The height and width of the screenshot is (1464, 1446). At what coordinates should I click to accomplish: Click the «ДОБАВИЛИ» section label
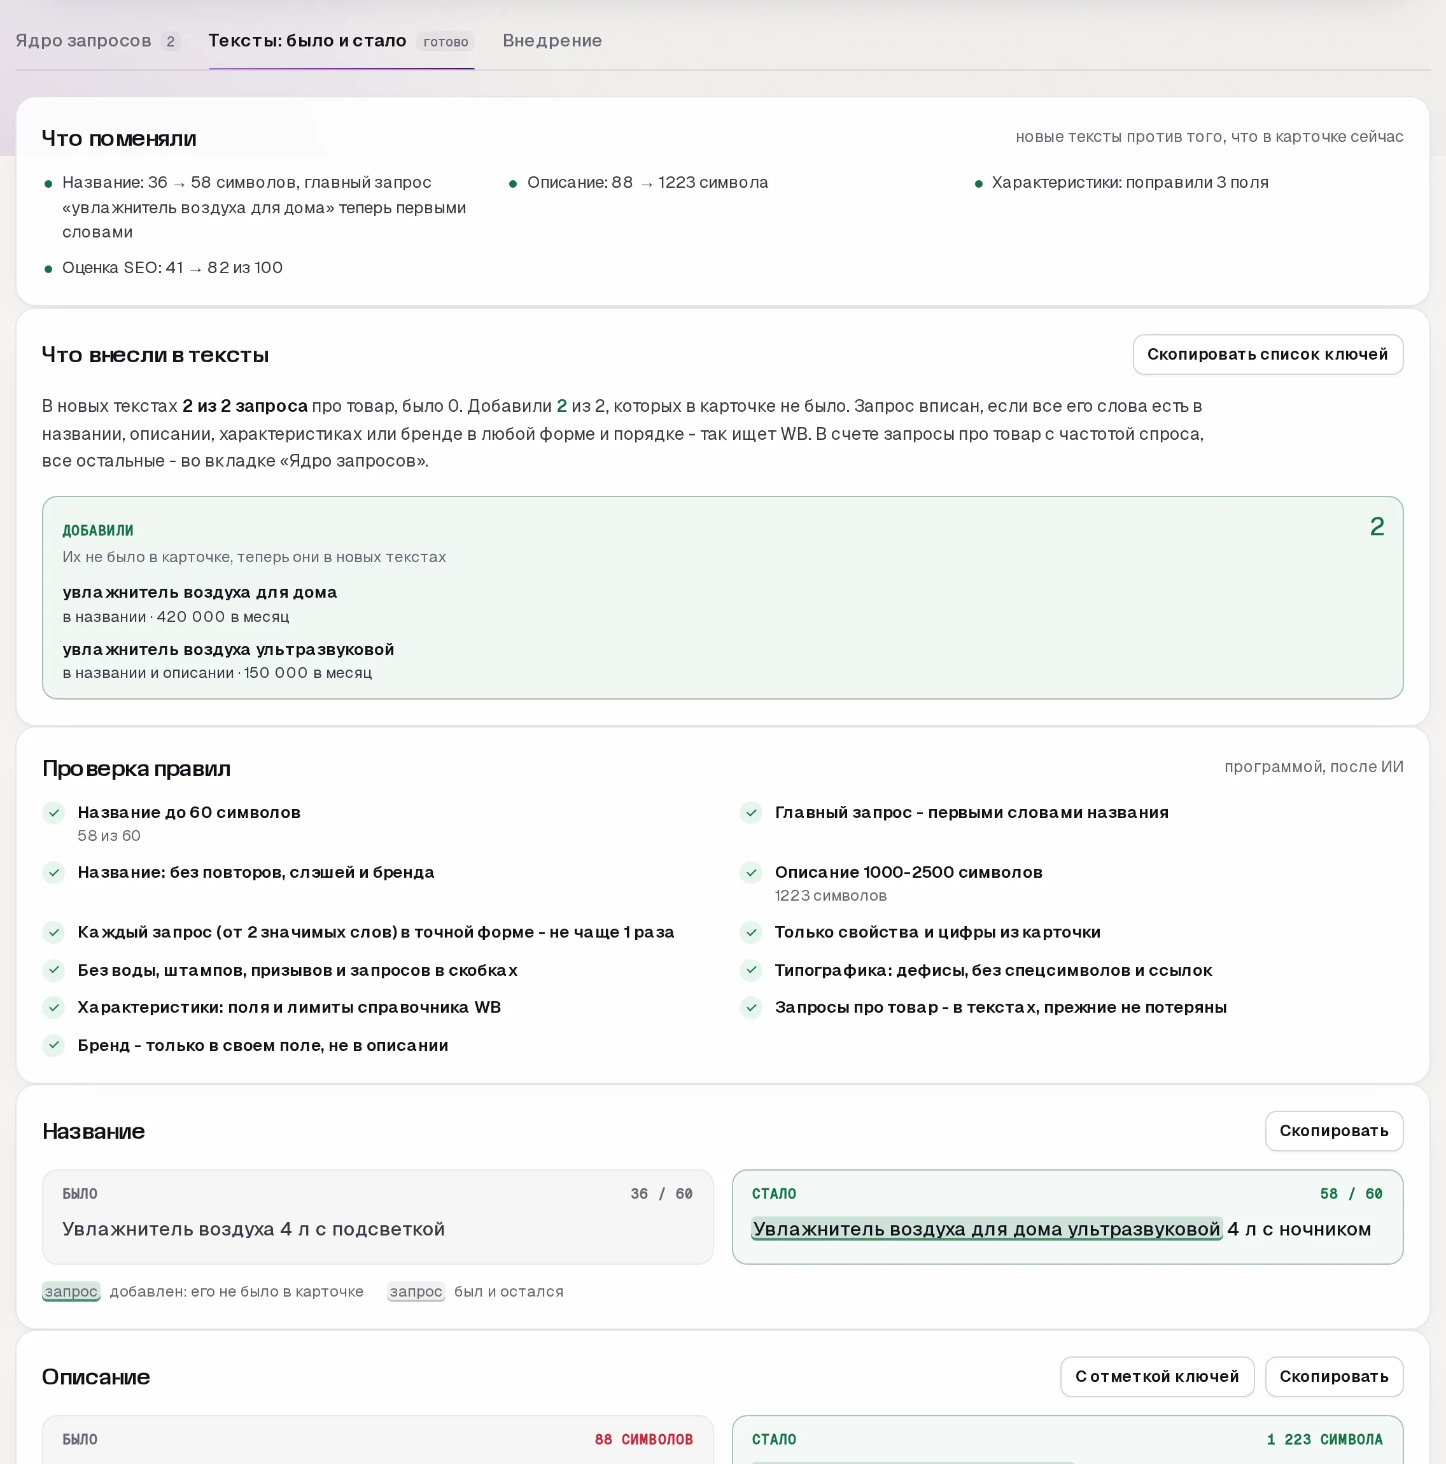coord(98,530)
